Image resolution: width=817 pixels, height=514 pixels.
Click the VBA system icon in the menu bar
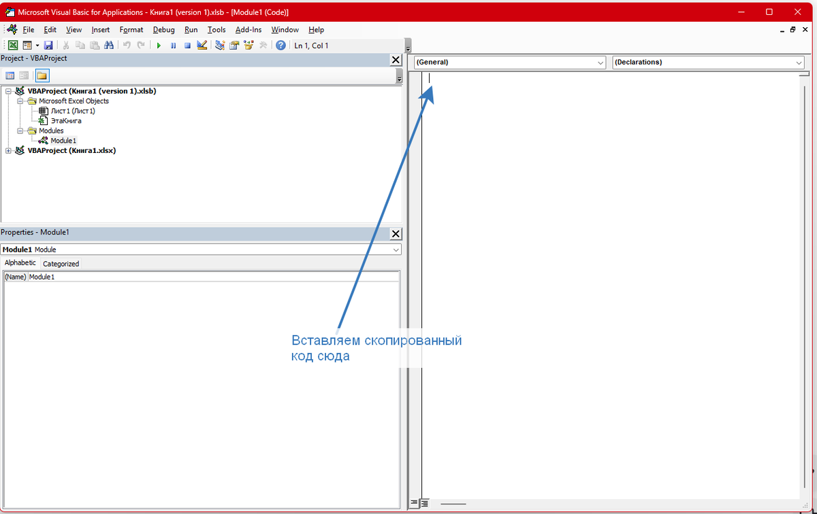click(12, 30)
